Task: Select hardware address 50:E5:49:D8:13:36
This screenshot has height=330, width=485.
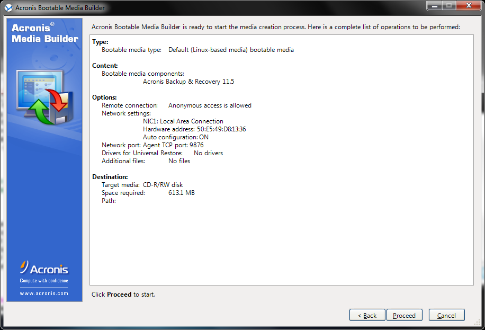Action: 221,129
